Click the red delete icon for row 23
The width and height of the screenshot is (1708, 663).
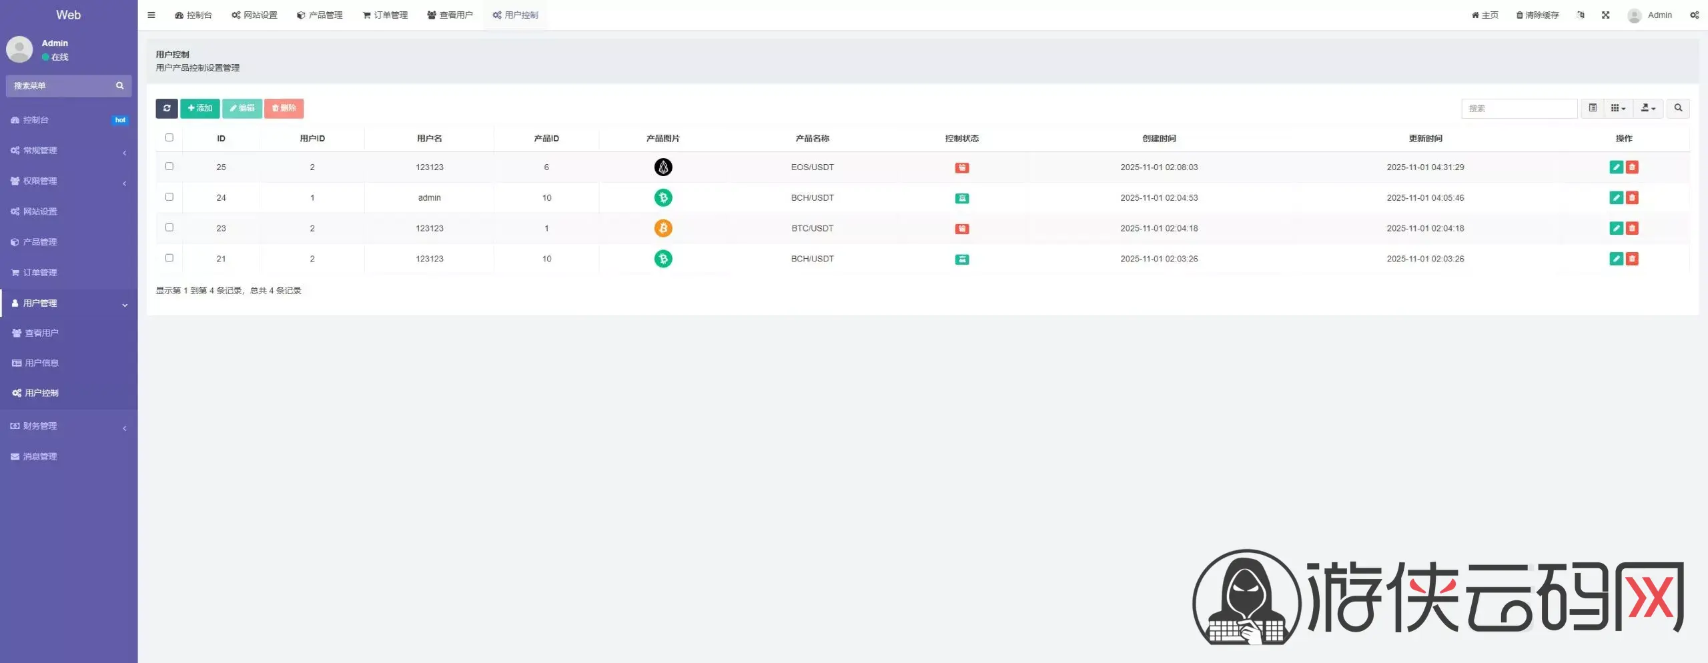pyautogui.click(x=1632, y=229)
